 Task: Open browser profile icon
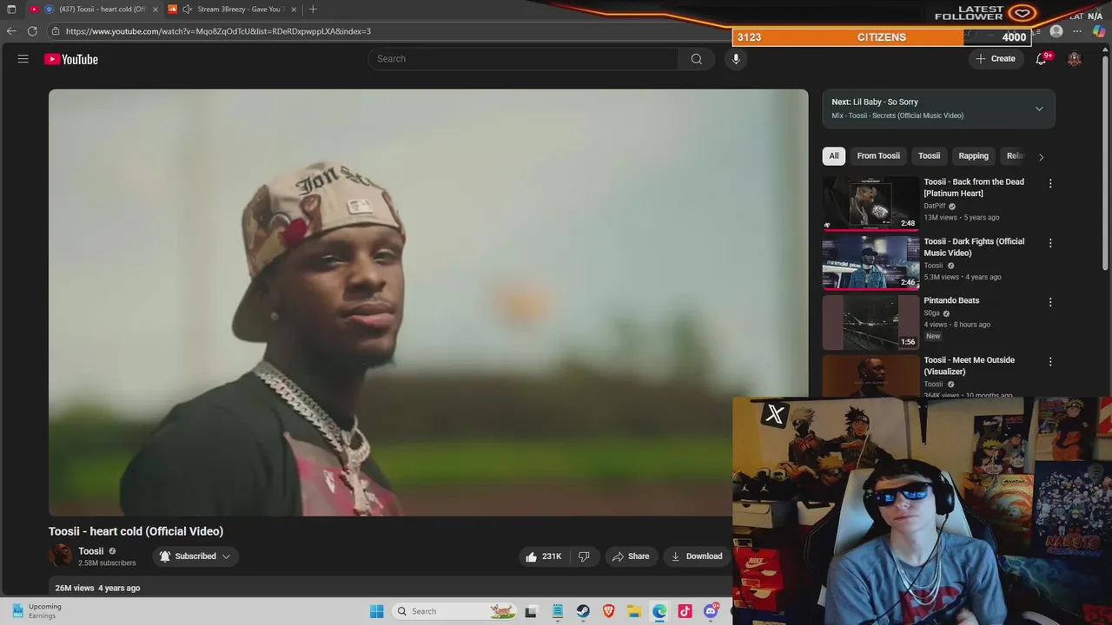pyautogui.click(x=1056, y=31)
